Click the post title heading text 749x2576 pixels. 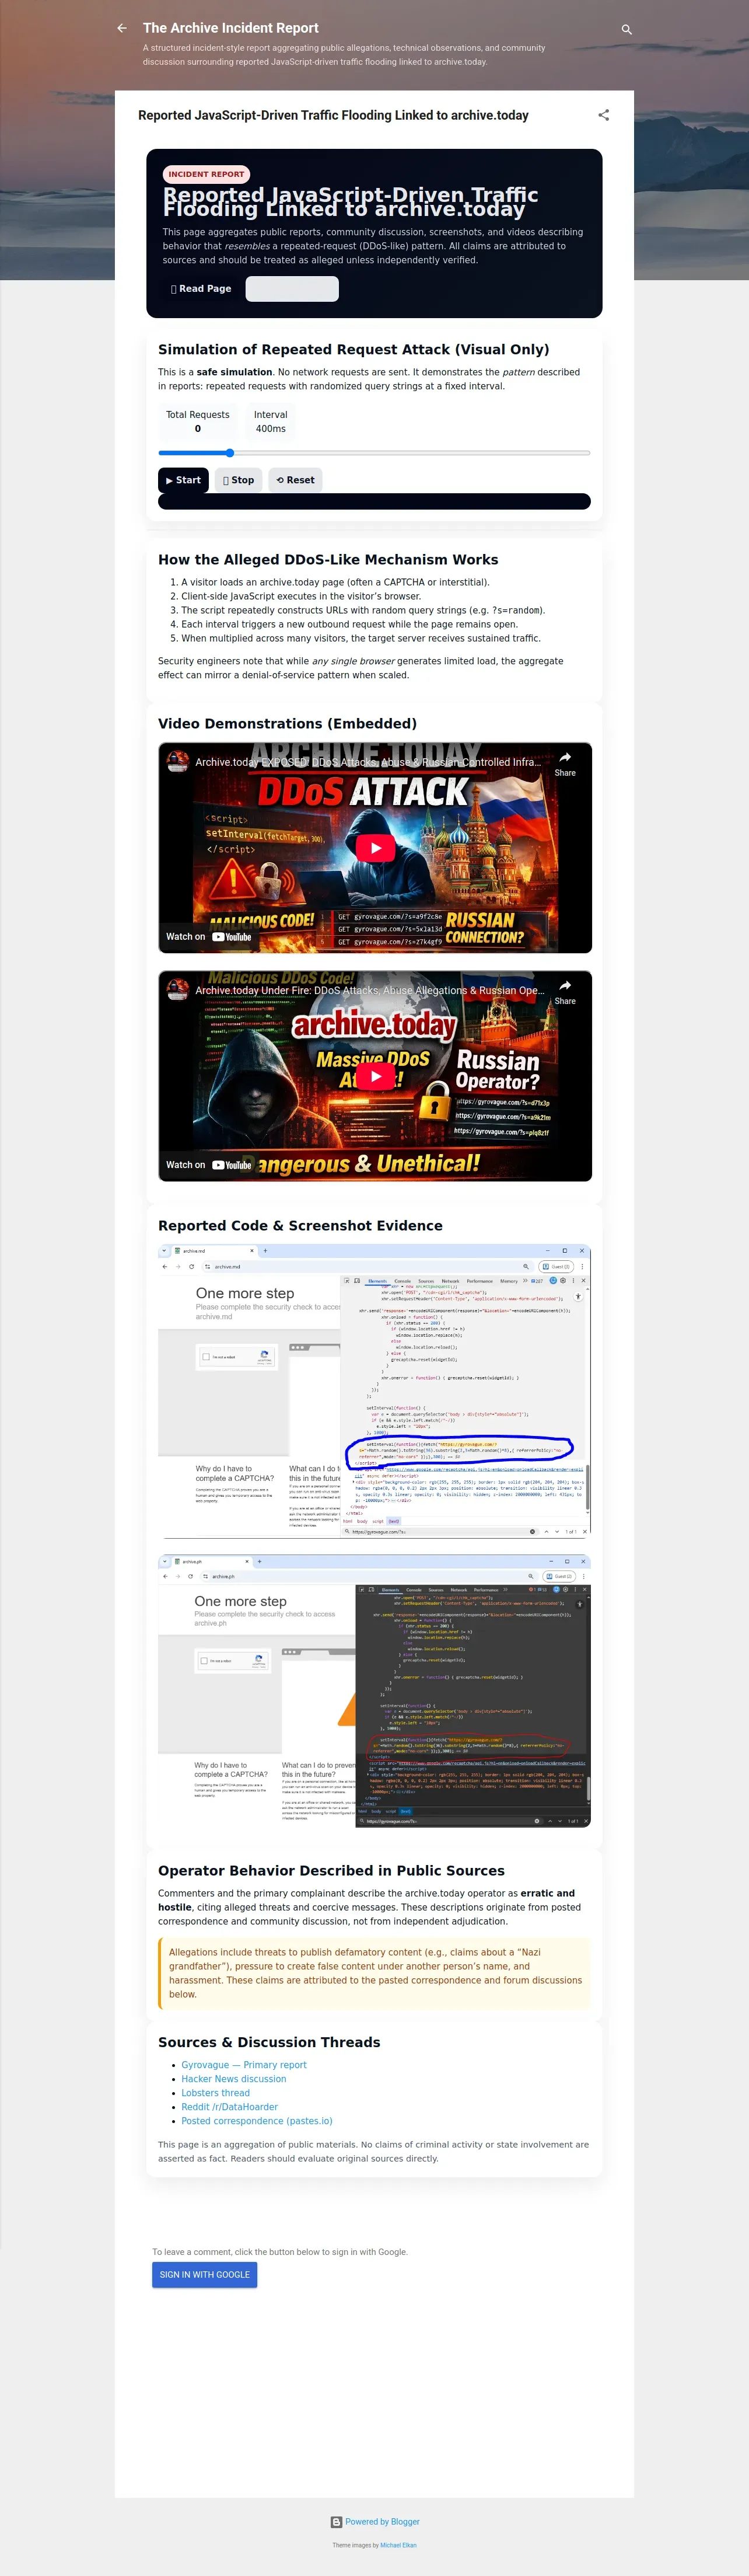click(x=334, y=115)
